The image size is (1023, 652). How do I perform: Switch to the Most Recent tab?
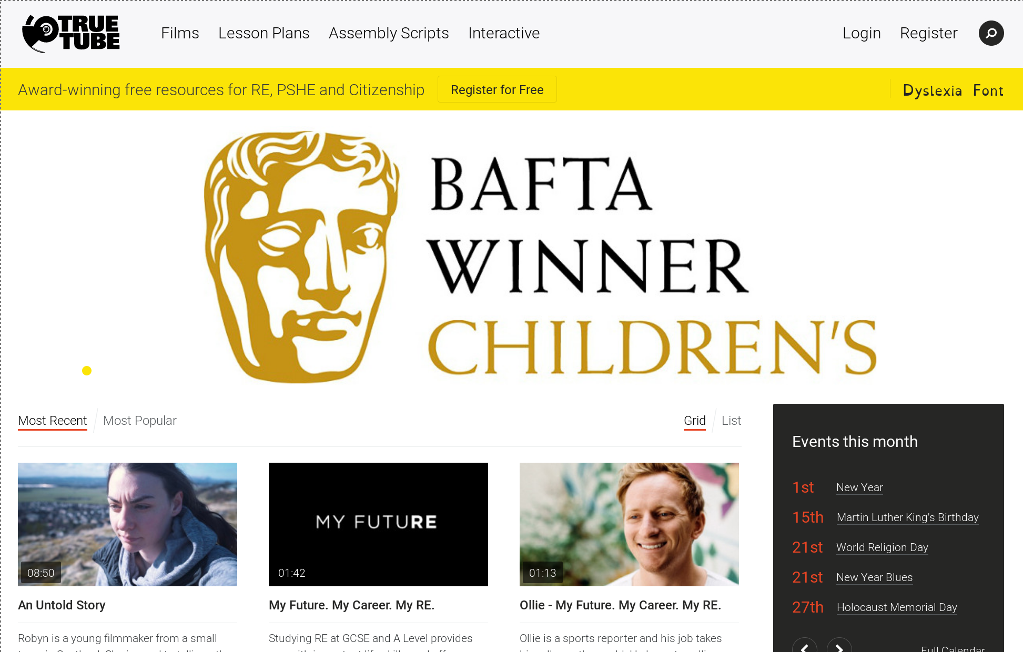pos(52,421)
